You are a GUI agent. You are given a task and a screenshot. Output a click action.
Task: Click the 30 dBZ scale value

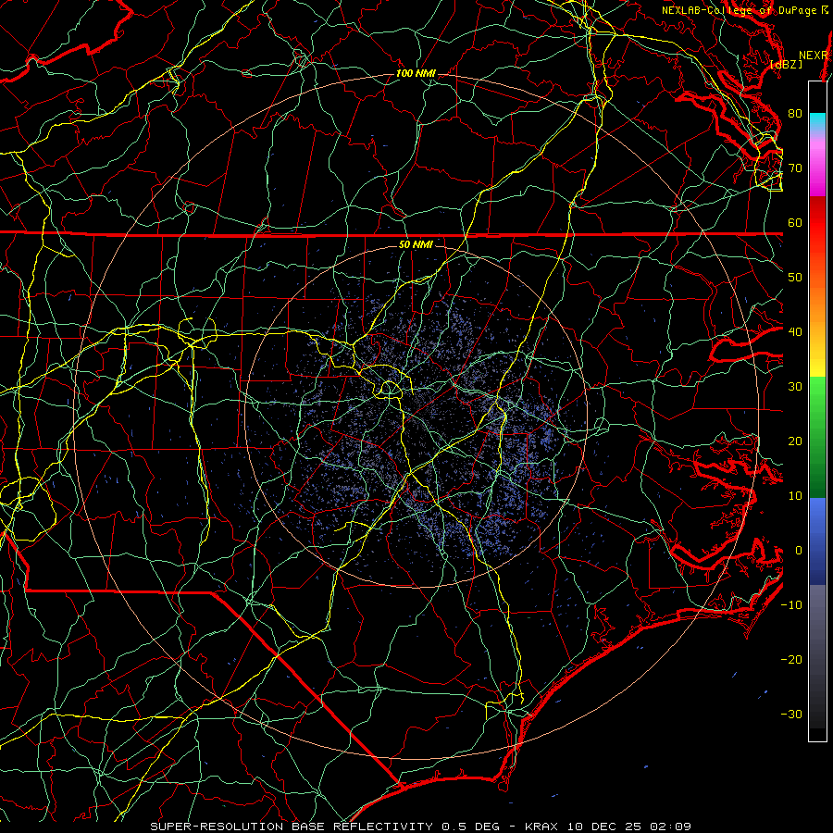(795, 386)
